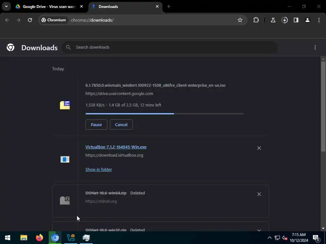Launch Firefox from the taskbar
326x244 pixels.
39,238
